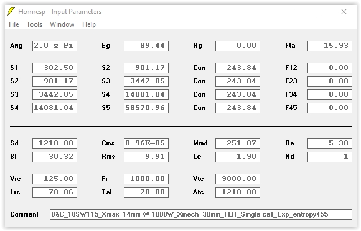
Task: Click the Rms field with 9.91
Action: [146, 157]
